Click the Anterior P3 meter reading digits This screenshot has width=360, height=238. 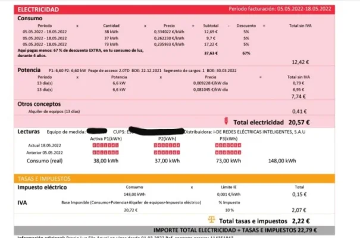(228, 152)
